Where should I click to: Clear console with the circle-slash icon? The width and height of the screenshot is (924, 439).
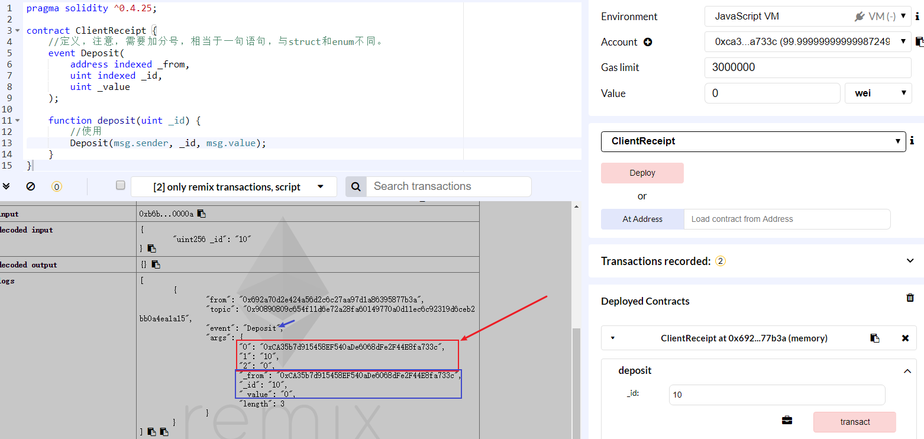[x=31, y=186]
